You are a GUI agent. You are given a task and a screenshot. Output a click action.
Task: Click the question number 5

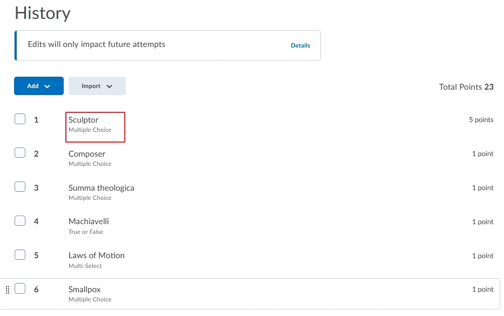36,256
